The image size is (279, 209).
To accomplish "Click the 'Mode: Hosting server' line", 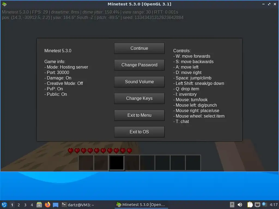I will tap(66, 67).
